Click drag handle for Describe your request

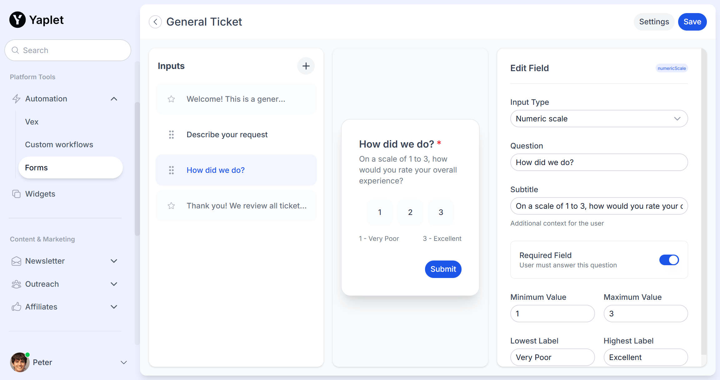(171, 135)
